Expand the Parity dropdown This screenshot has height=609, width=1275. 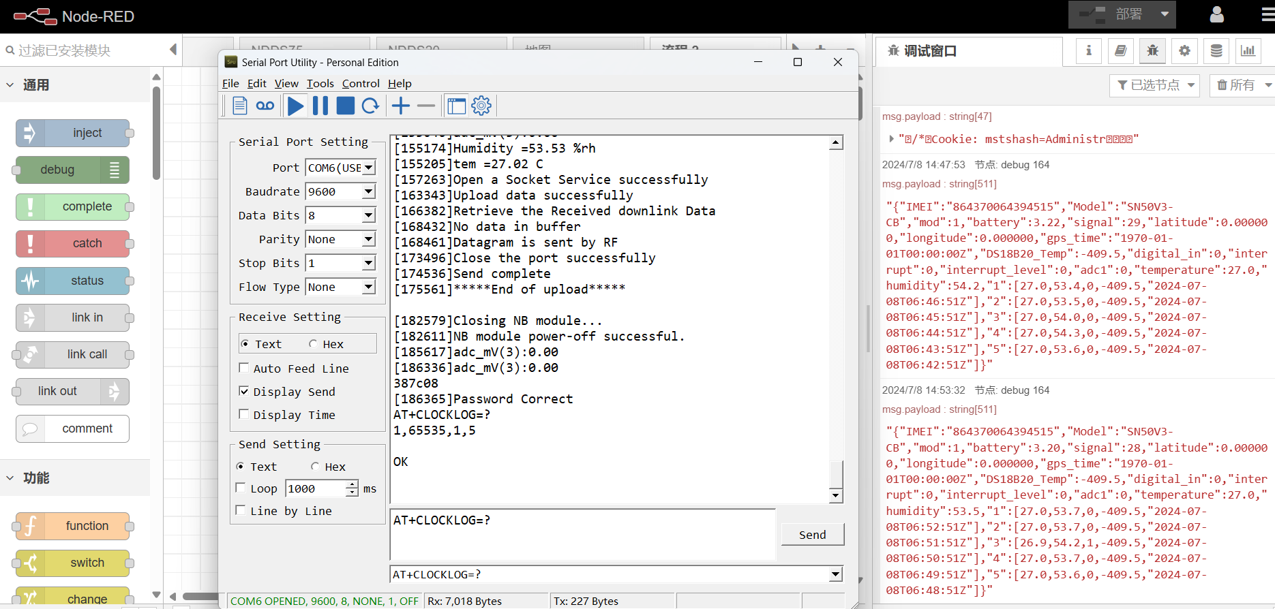(x=369, y=239)
